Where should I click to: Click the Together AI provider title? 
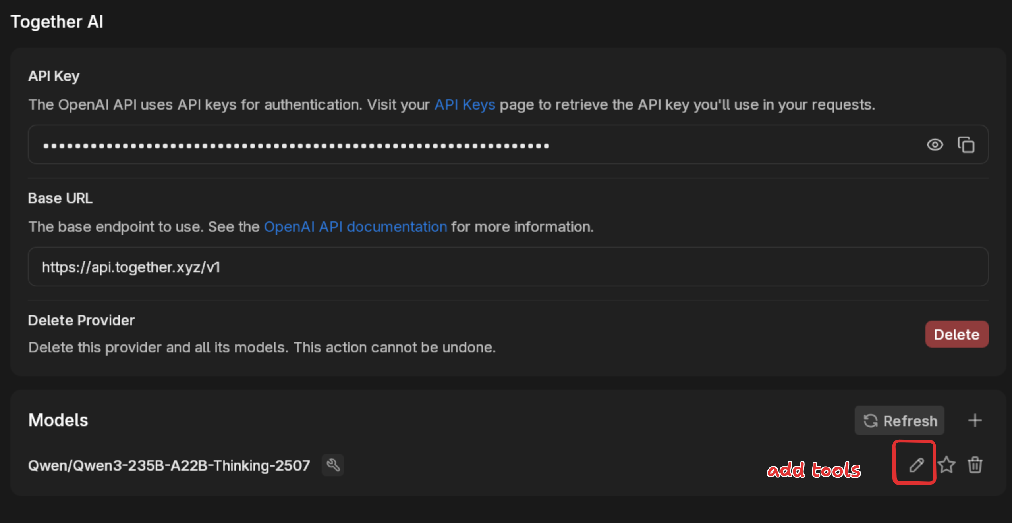(x=57, y=22)
